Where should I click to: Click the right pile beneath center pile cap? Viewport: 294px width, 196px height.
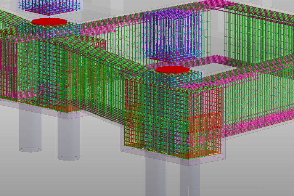coord(190,180)
